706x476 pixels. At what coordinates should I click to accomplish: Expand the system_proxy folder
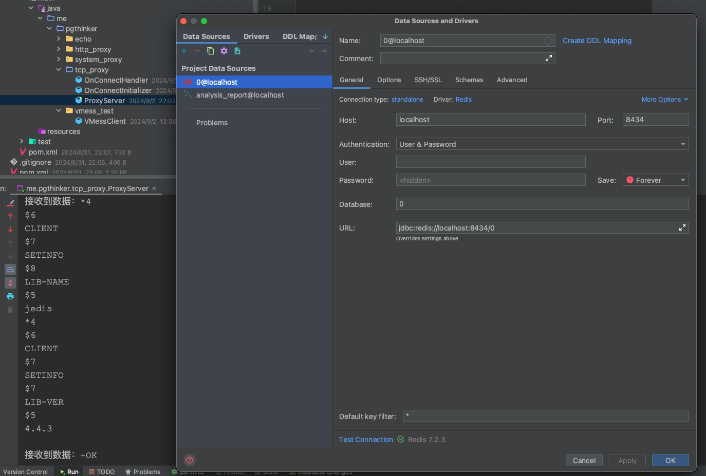[59, 60]
